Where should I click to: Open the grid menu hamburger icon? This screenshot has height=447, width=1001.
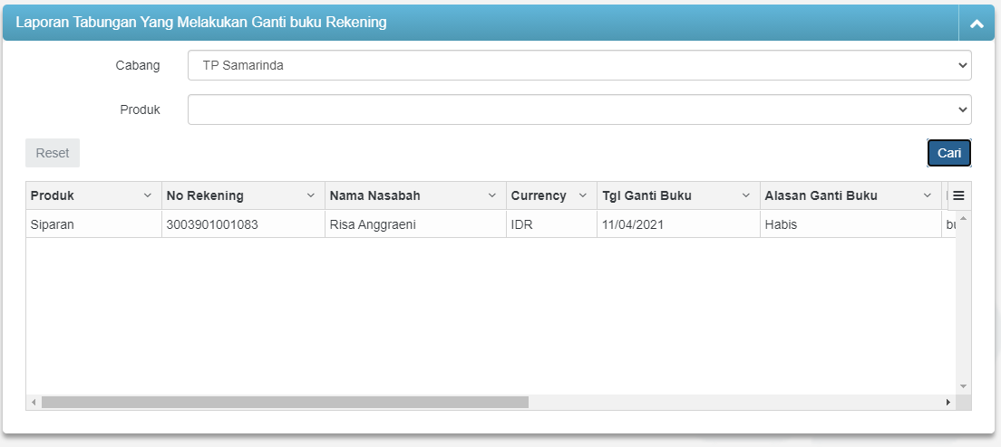[x=958, y=195]
